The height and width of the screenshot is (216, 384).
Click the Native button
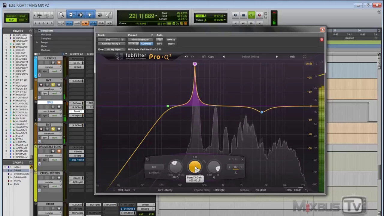click(171, 44)
